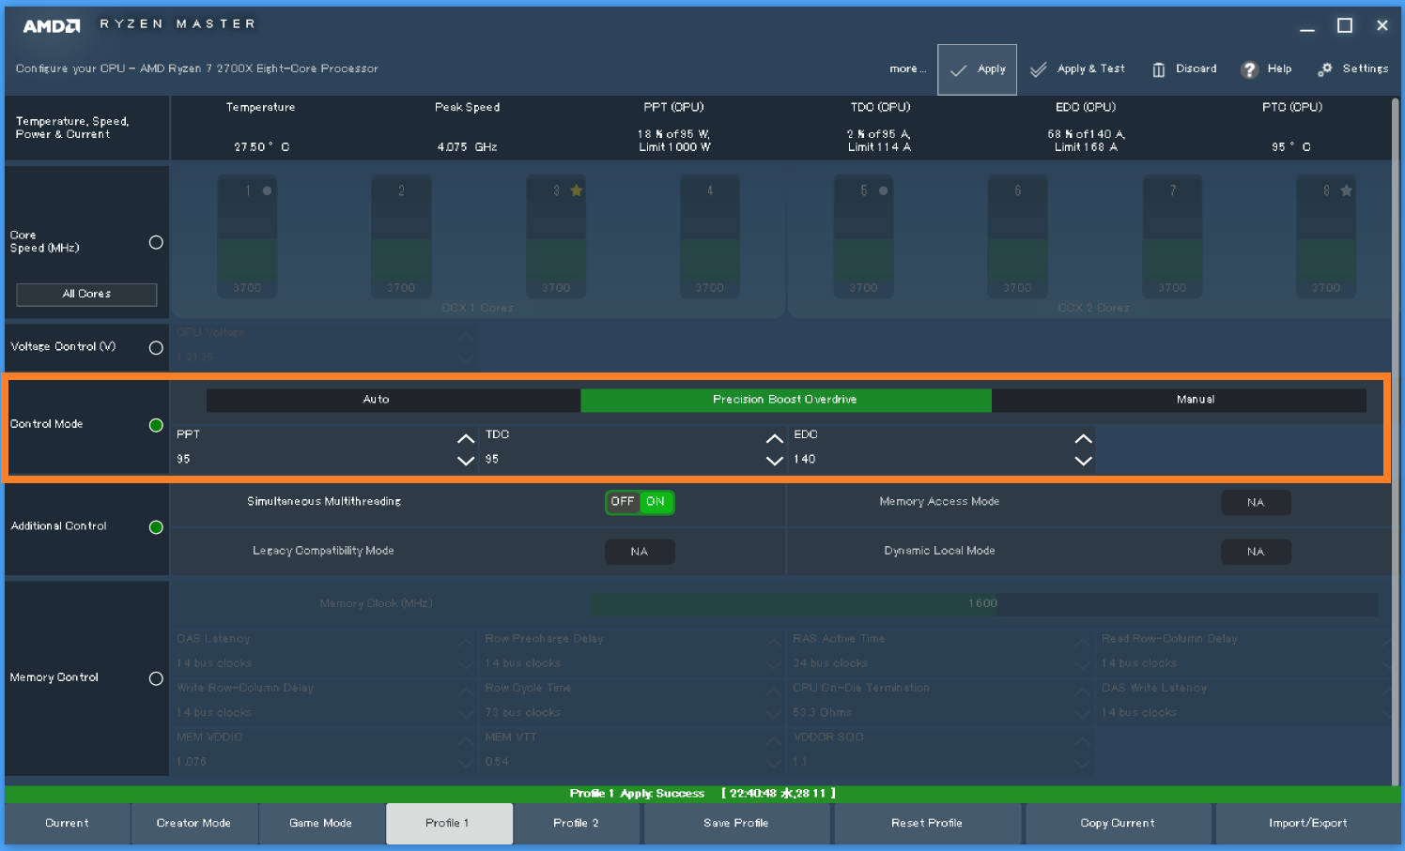Switch Simultaneous Multithreading to OFF

point(623,502)
